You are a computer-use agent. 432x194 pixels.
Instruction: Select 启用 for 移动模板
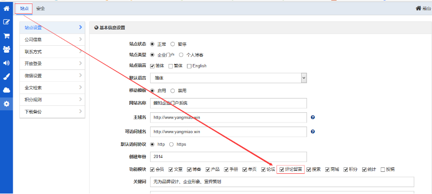point(152,91)
